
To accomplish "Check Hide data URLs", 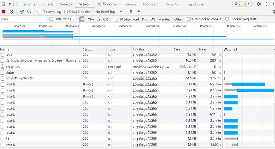I will (51, 19).
